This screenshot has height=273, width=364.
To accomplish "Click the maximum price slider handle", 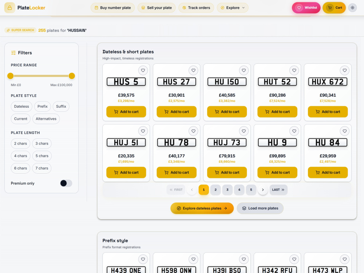I will (72, 76).
